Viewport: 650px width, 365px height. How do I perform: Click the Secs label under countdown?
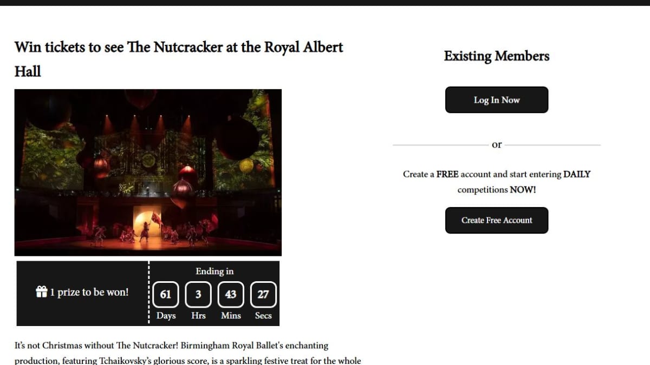coord(263,316)
